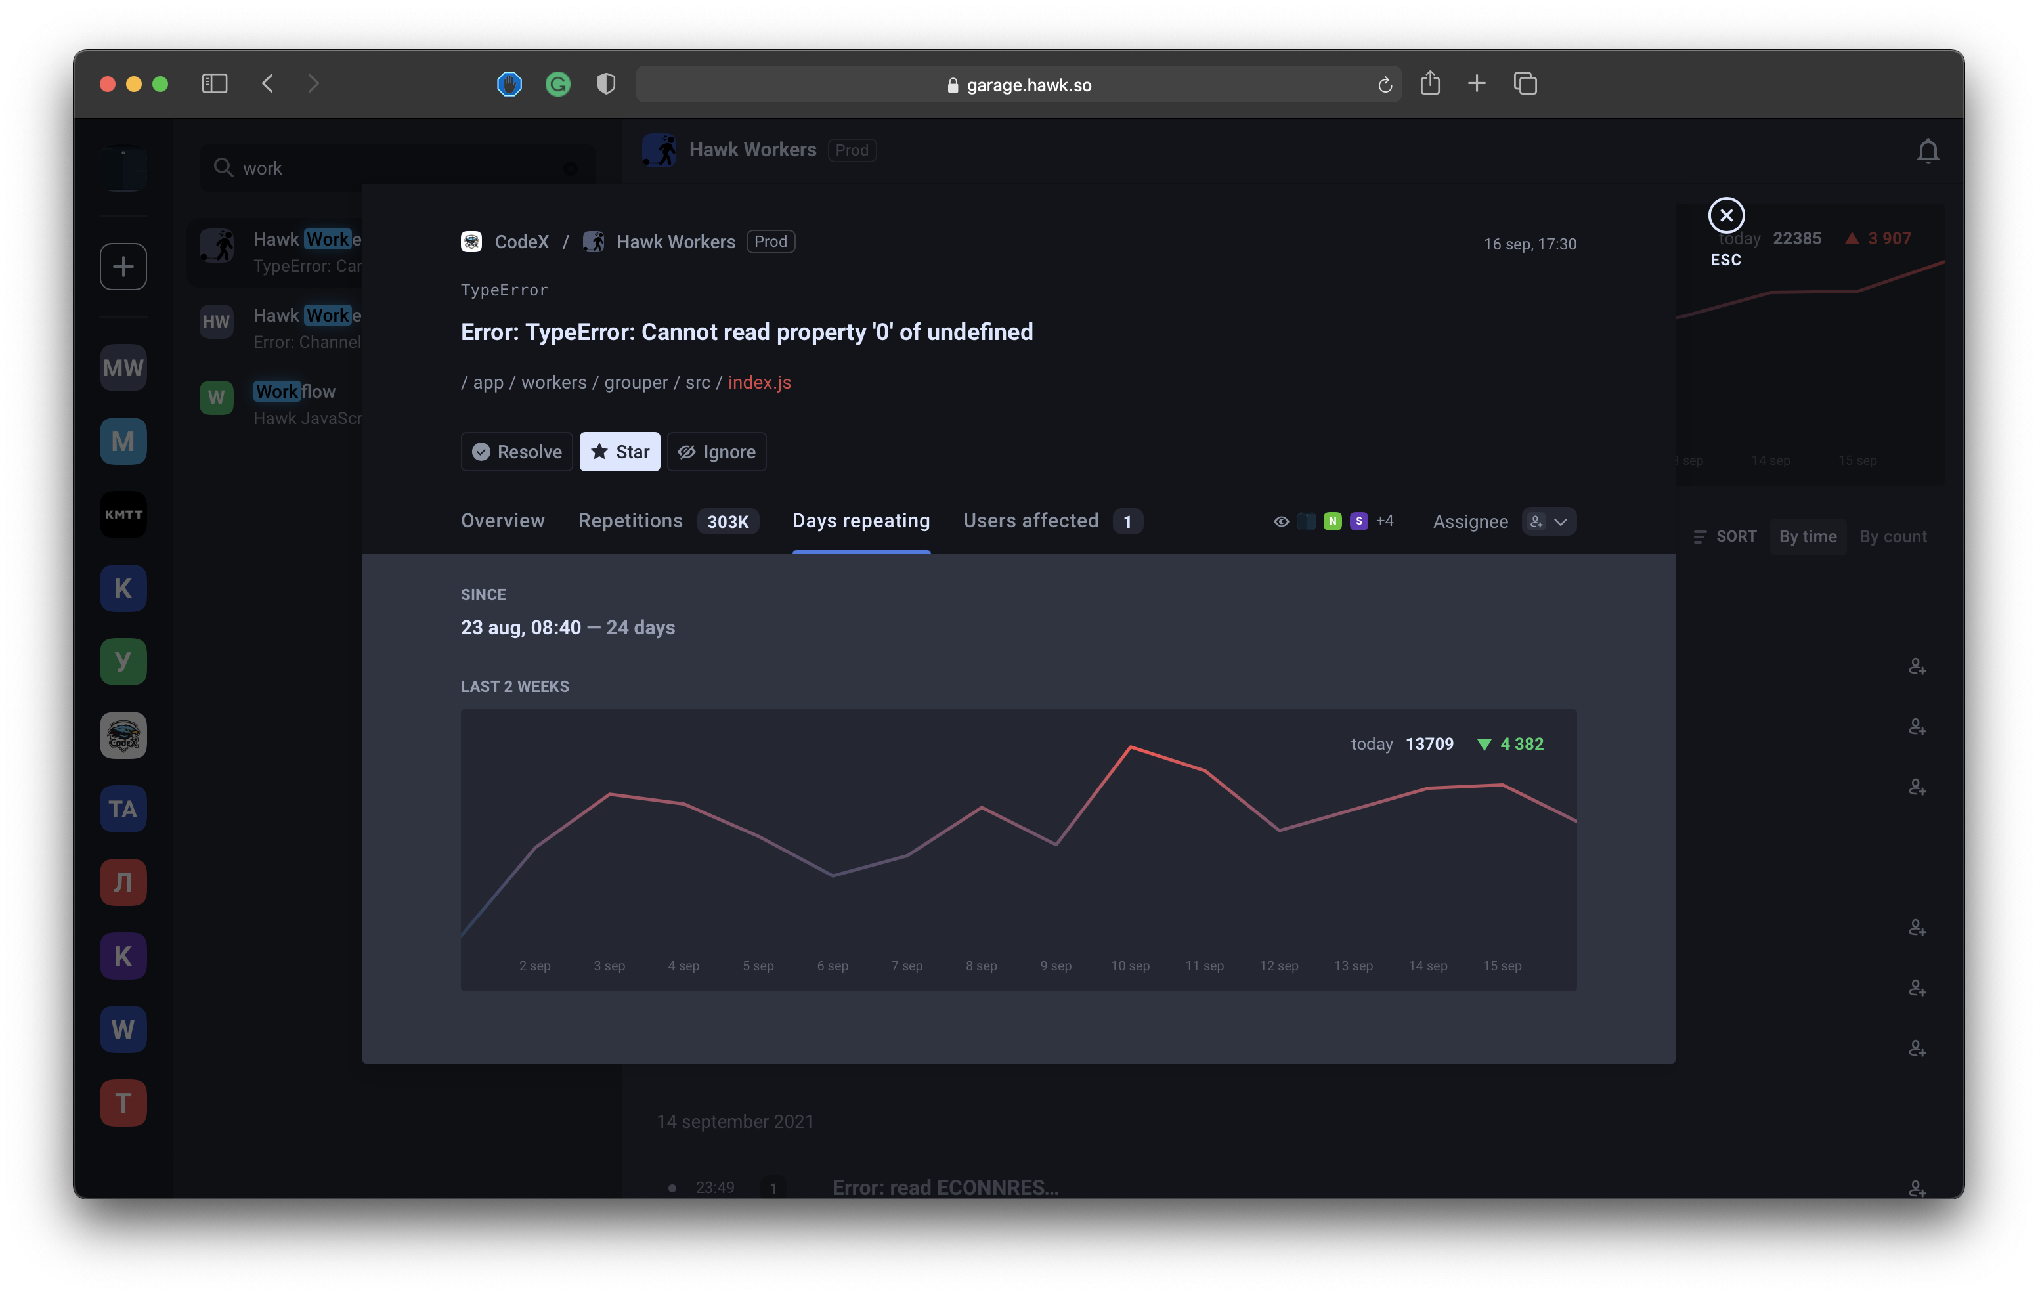Open the blue W workspace icon

point(123,1029)
